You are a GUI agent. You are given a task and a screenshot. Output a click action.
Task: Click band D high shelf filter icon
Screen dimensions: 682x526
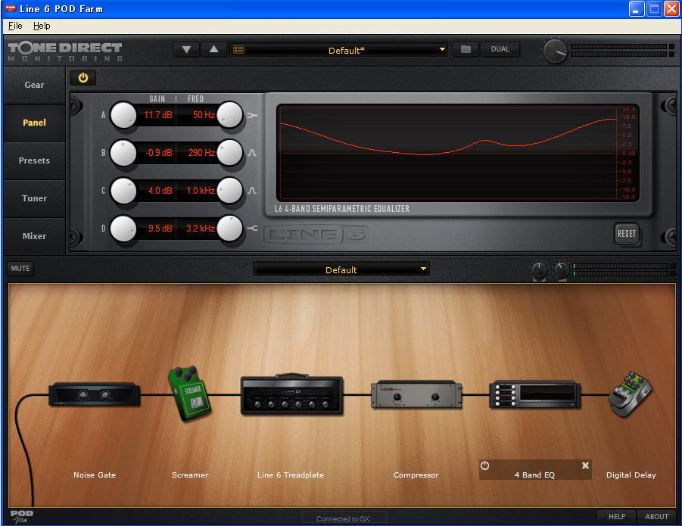(252, 229)
